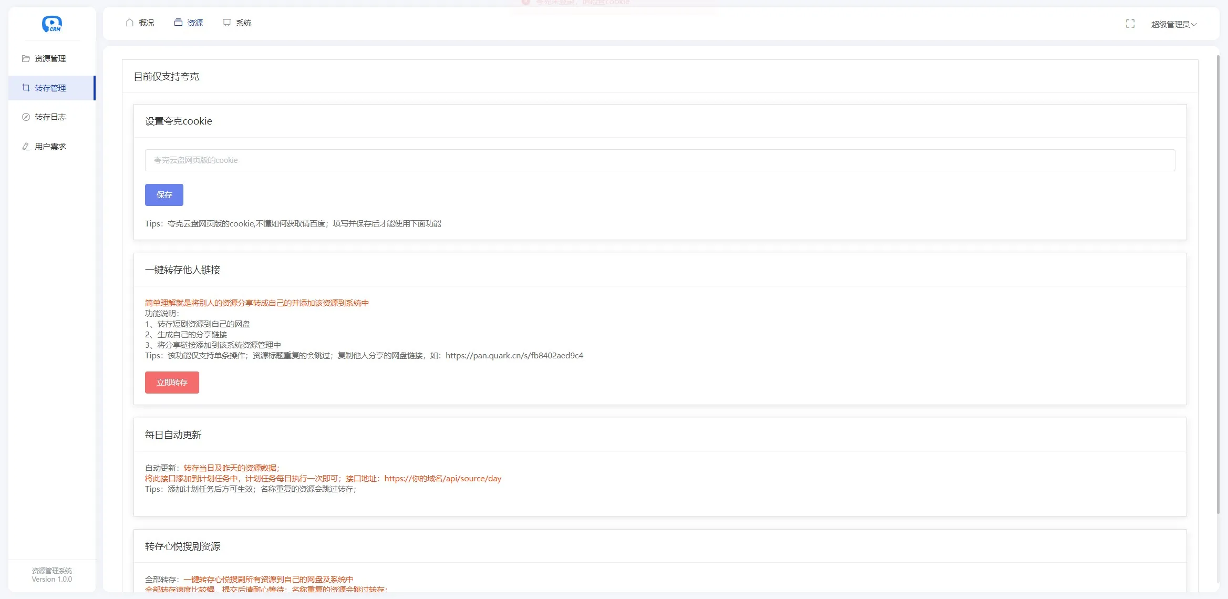Image resolution: width=1228 pixels, height=599 pixels.
Task: Click the red 立即转存 button
Action: point(172,382)
